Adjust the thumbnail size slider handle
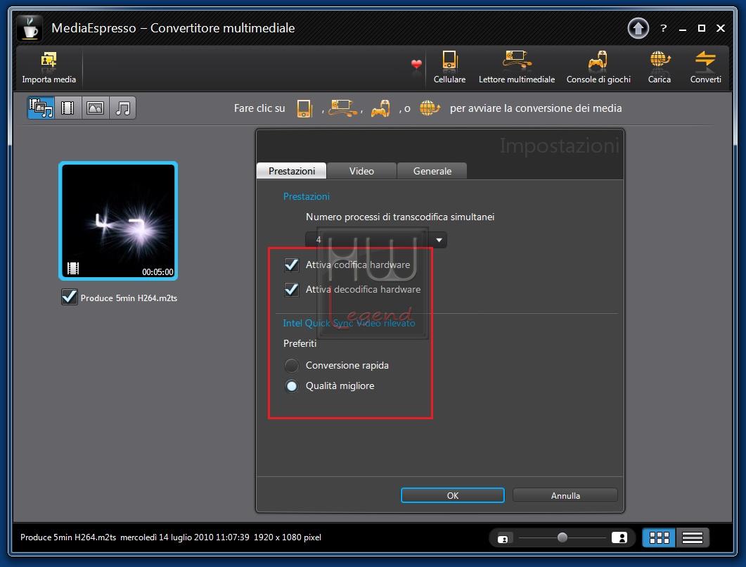Image resolution: width=746 pixels, height=567 pixels. click(562, 537)
